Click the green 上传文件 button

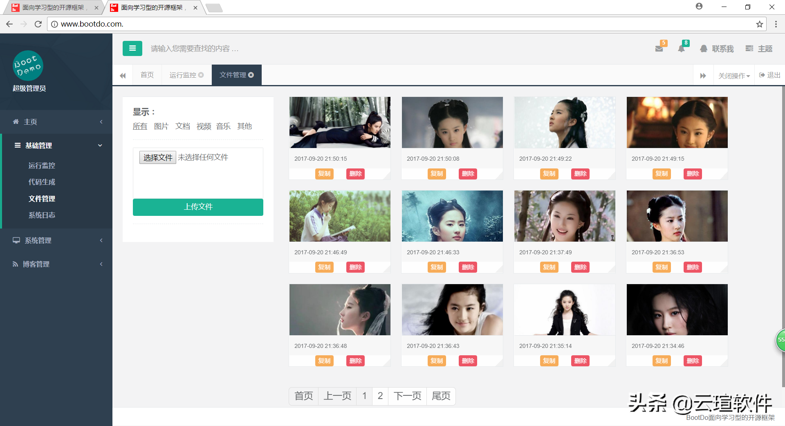point(198,207)
